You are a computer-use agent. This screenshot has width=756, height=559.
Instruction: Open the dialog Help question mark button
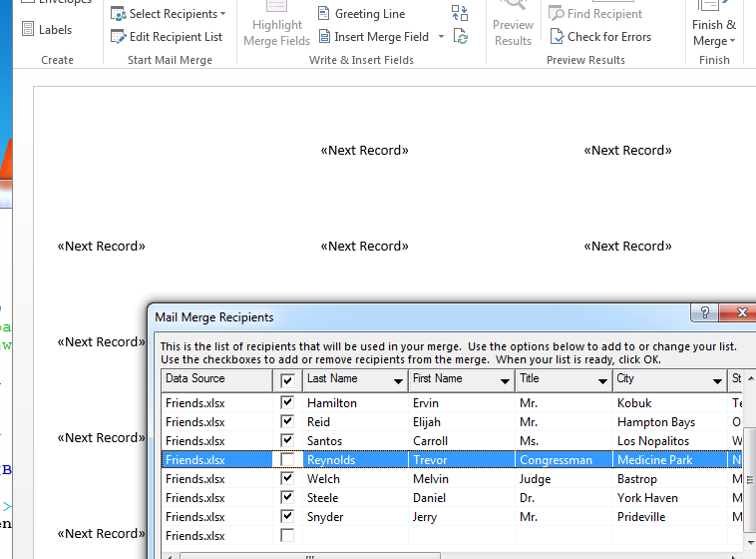click(705, 313)
